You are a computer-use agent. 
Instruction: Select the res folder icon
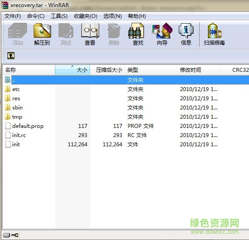(x=7, y=99)
